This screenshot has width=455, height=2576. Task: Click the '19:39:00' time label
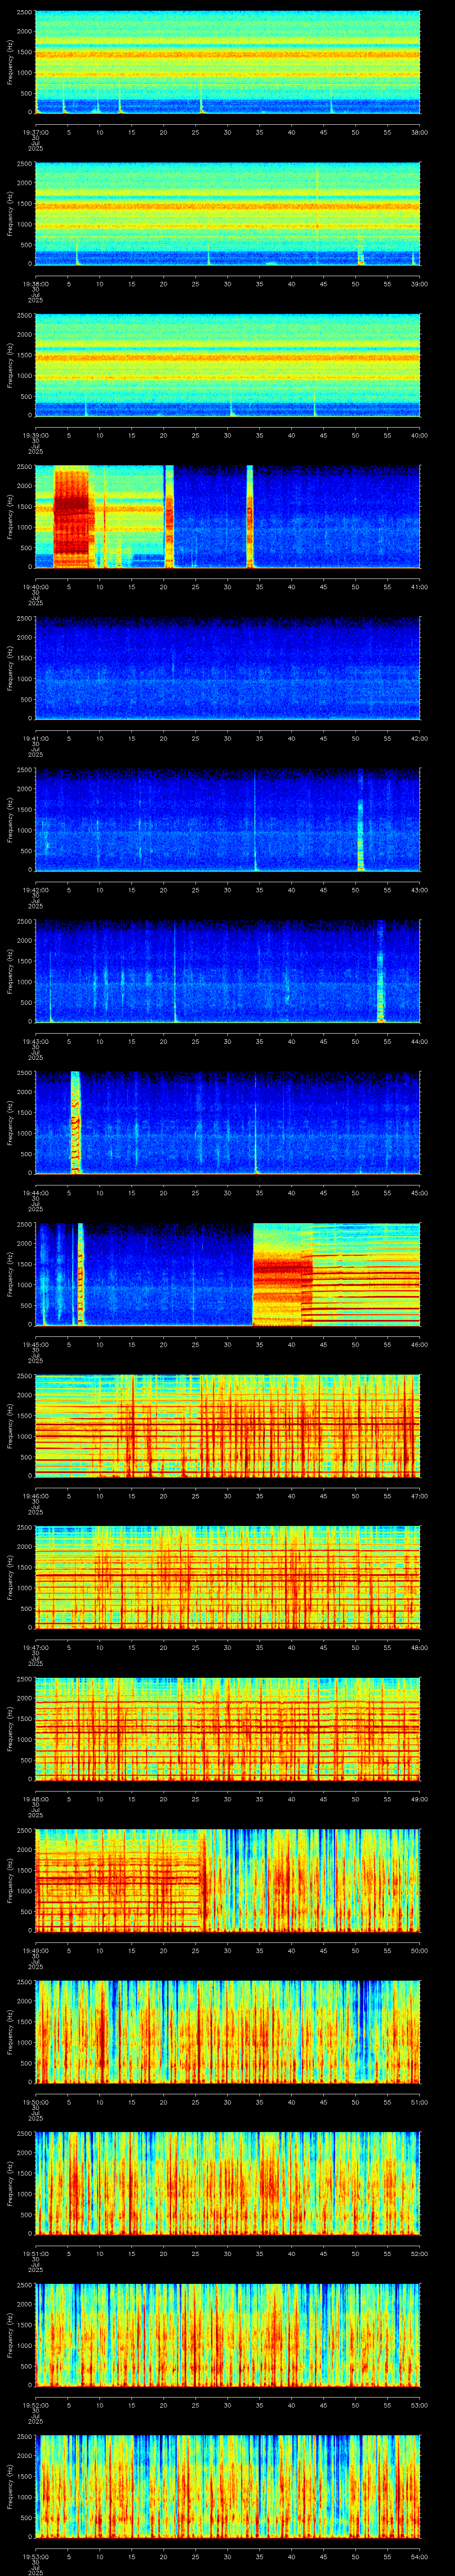[x=36, y=435]
